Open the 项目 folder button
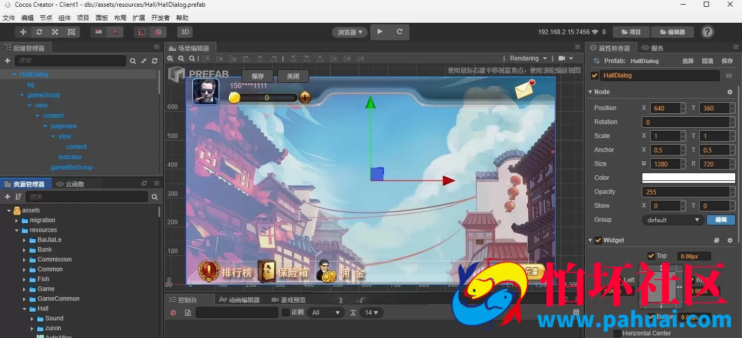 pyautogui.click(x=631, y=32)
